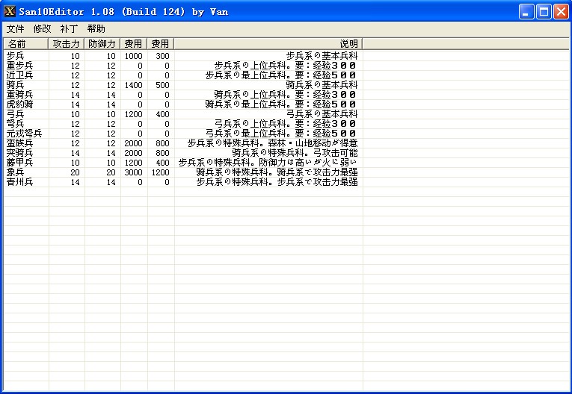The image size is (572, 394).
Task: Click the 3000 cost value for 象兵
Action: coord(133,172)
